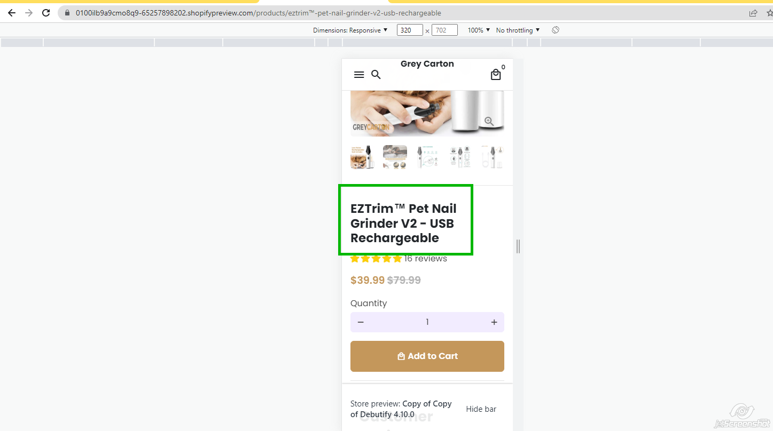
Task: Add the product to cart
Action: (x=427, y=356)
